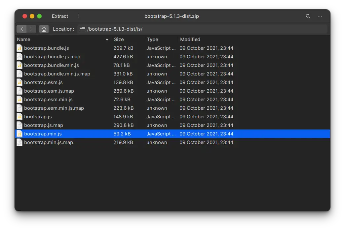Click the 331.0 kB size cell
Viewport: 345px width, 231px height.
tap(123, 74)
